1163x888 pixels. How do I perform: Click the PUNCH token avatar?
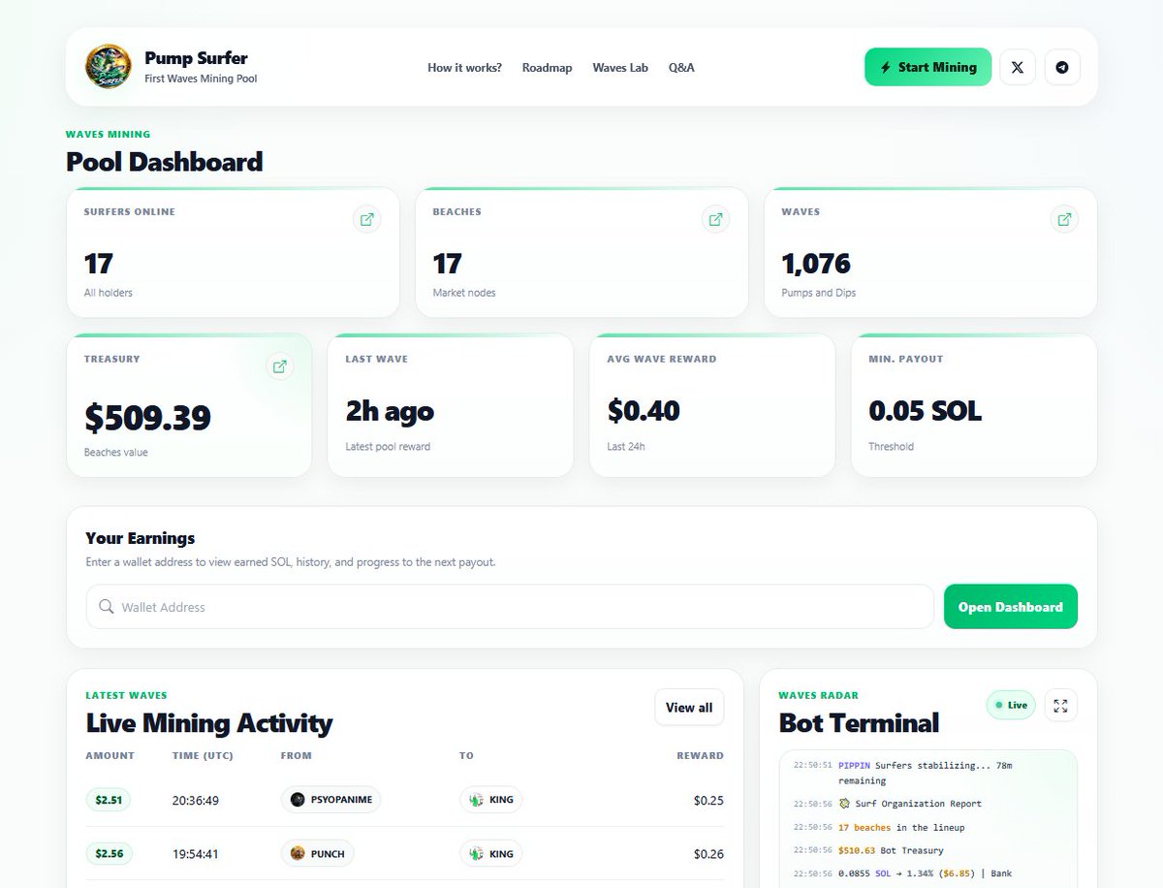(x=298, y=854)
